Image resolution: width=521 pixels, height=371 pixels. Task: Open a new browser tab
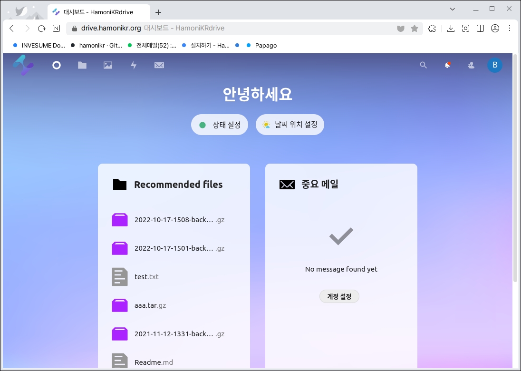(x=158, y=12)
